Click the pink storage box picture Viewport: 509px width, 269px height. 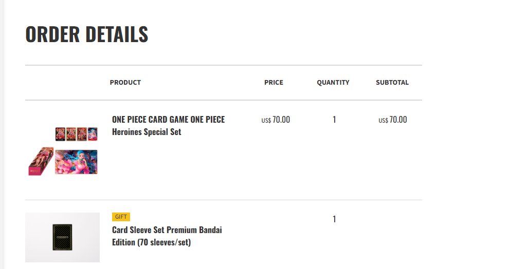(41, 161)
